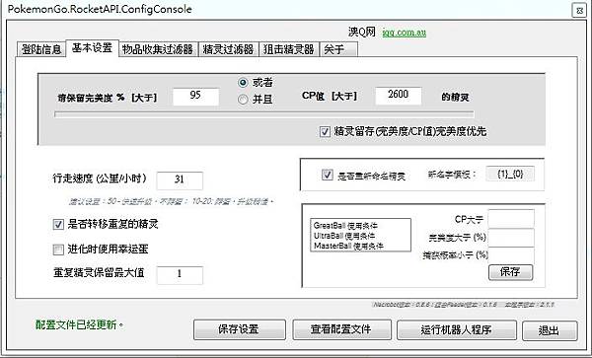Toggle 精灵留存完美度优先 checkbox
The image size is (592, 358).
[x=325, y=131]
